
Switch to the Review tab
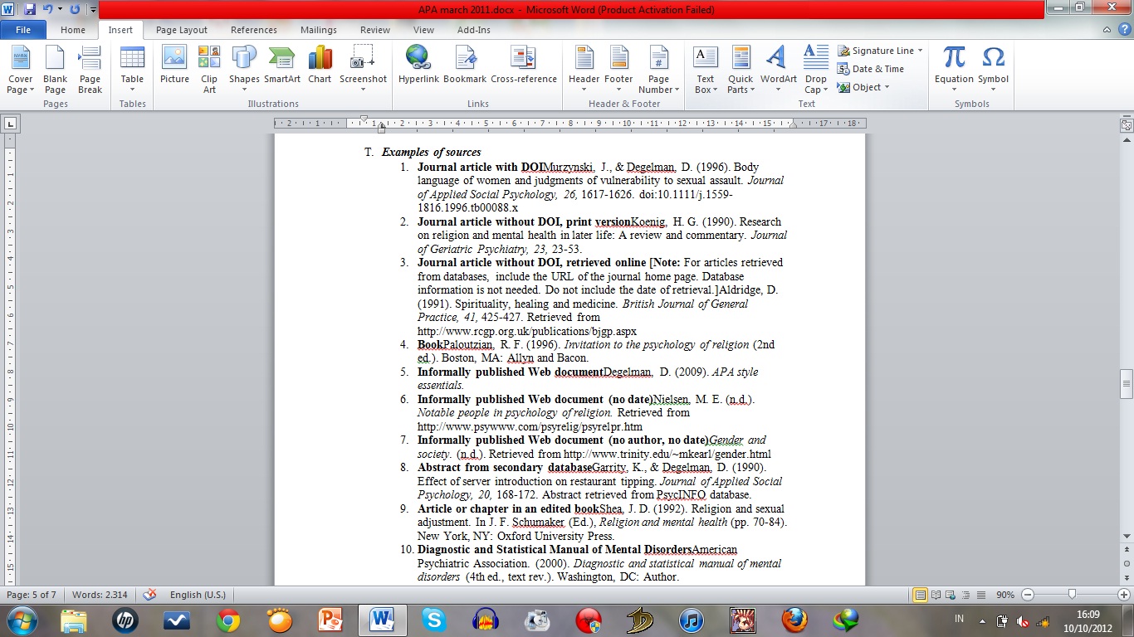tap(375, 30)
